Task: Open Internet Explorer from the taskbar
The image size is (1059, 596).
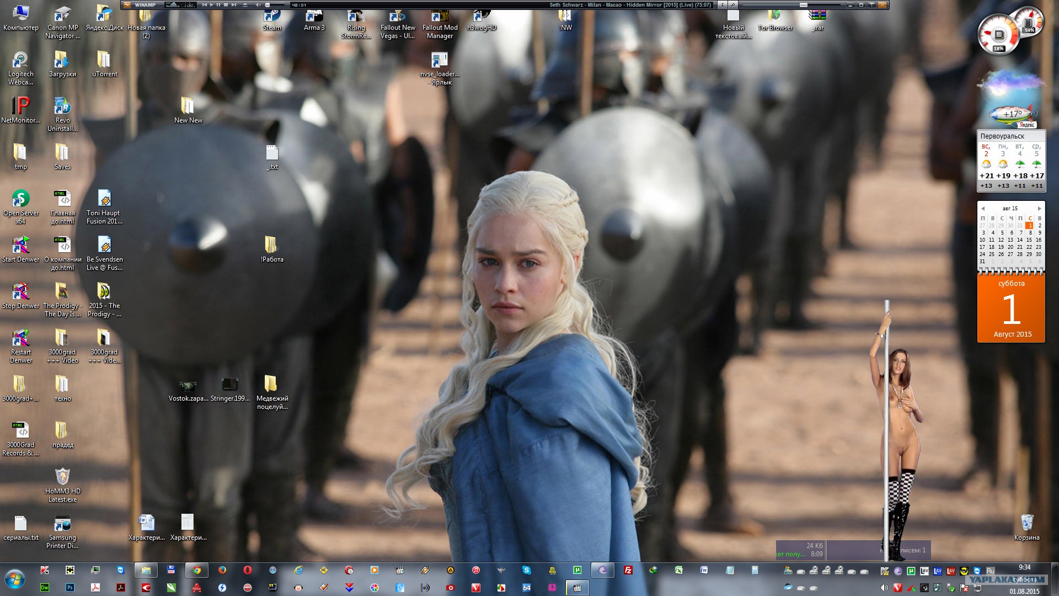Action: point(298,570)
